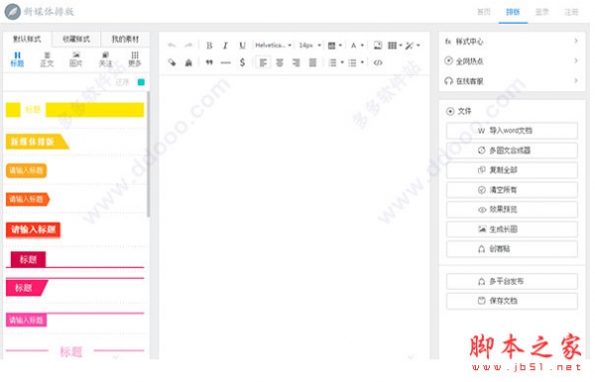The width and height of the screenshot is (595, 382).
Task: Click inside the blank editor area
Action: 295,216
